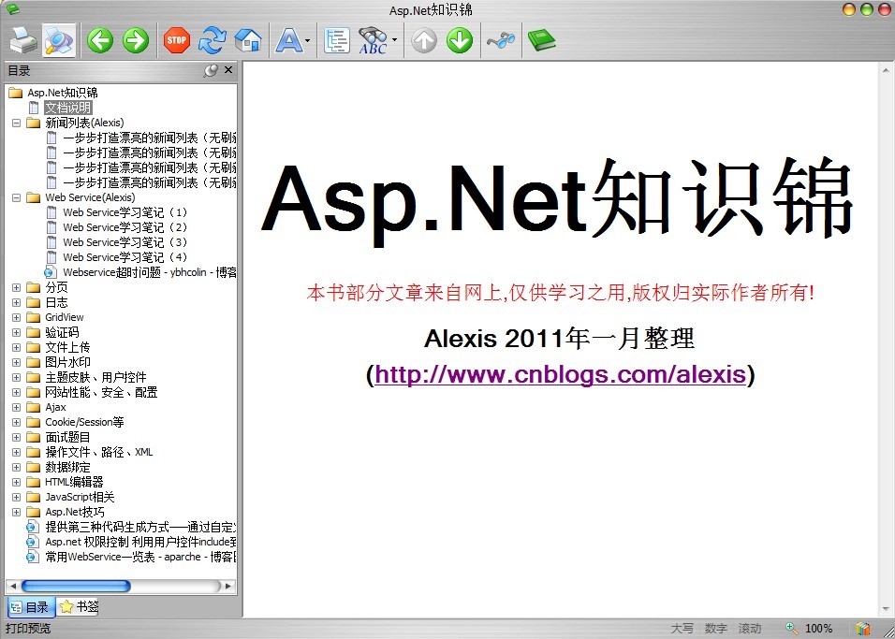
Task: Click the tree horizontal scrollbar thumb
Action: tap(76, 586)
